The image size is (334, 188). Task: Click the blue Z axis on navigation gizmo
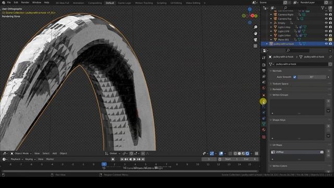249,9
